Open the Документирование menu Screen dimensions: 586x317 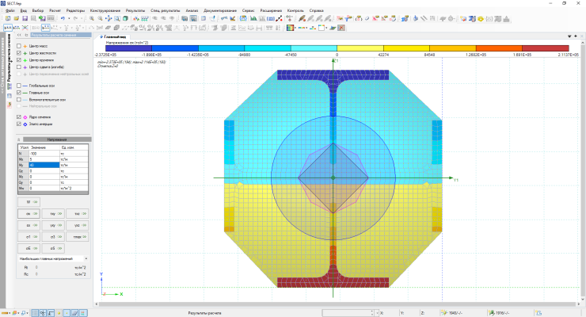click(219, 10)
